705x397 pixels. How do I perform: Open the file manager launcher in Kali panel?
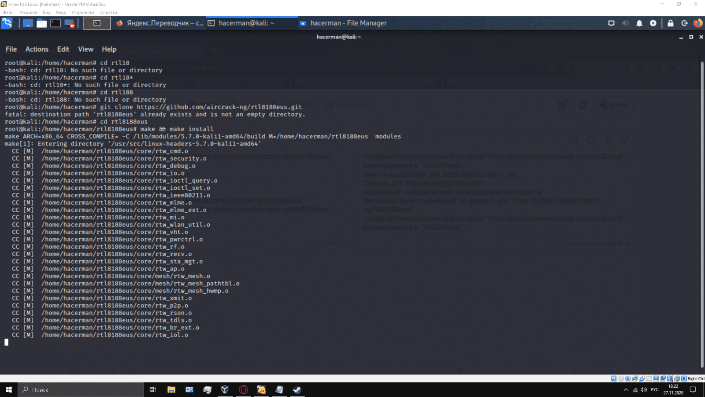pos(41,23)
